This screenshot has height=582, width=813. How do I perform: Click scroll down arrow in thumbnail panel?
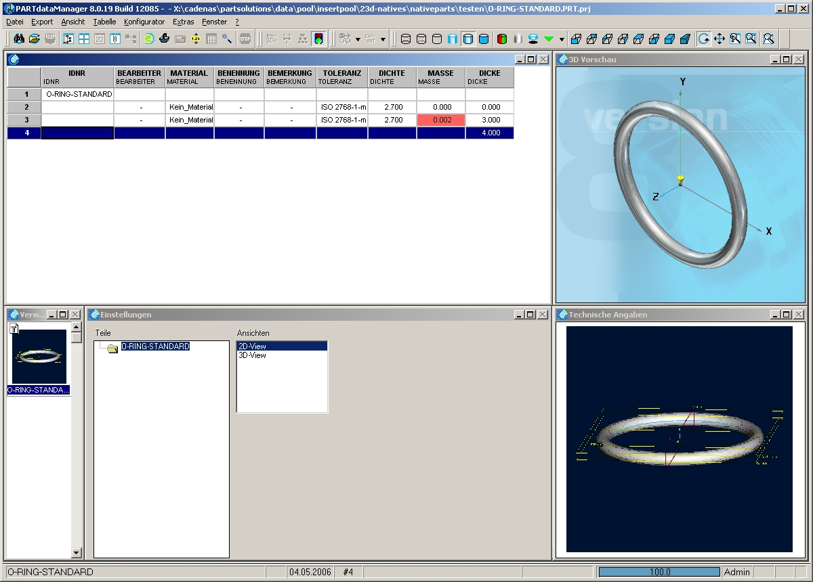pyautogui.click(x=76, y=553)
